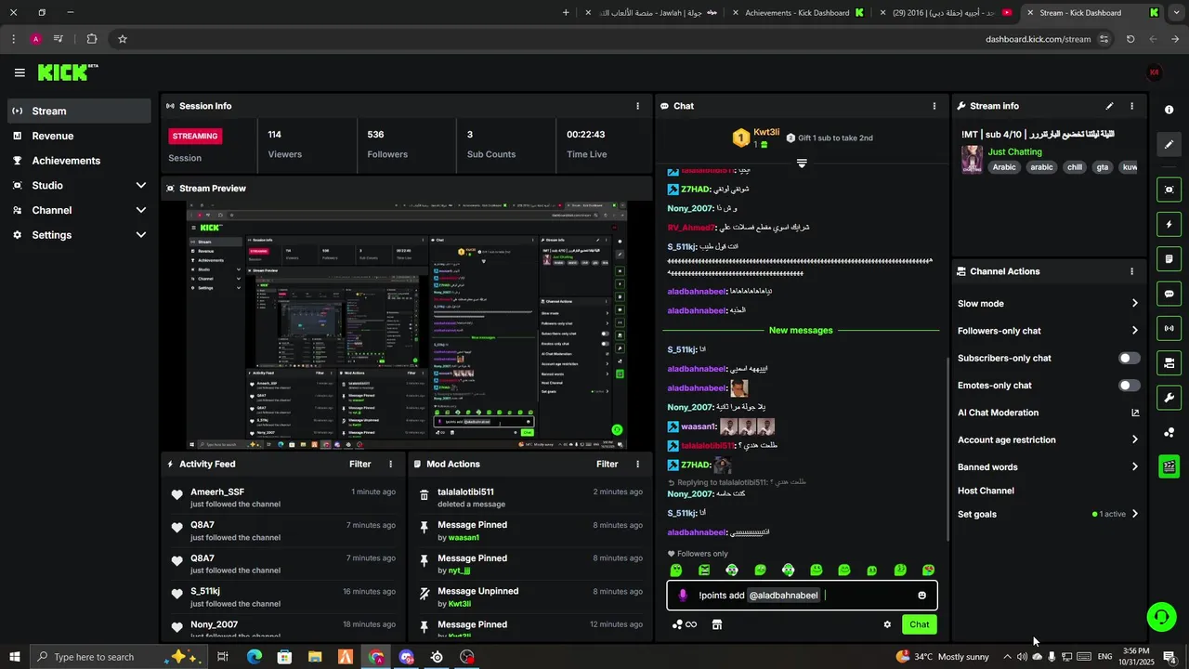The image size is (1189, 669).
Task: Click Just Chatting category link
Action: (1014, 151)
